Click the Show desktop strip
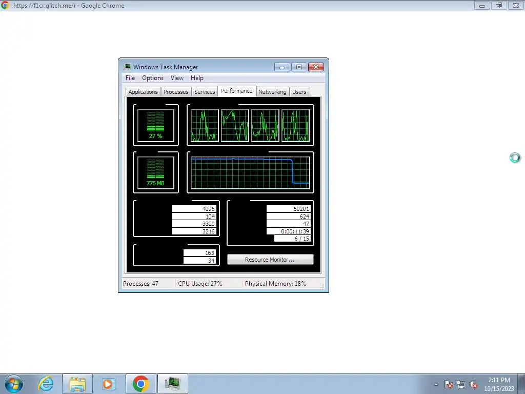The image size is (525, 394). [x=521, y=384]
